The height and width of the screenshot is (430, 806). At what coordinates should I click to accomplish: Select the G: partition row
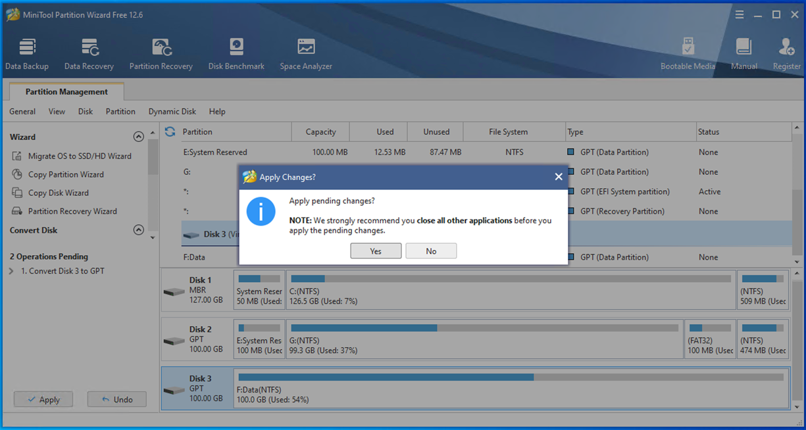point(486,172)
